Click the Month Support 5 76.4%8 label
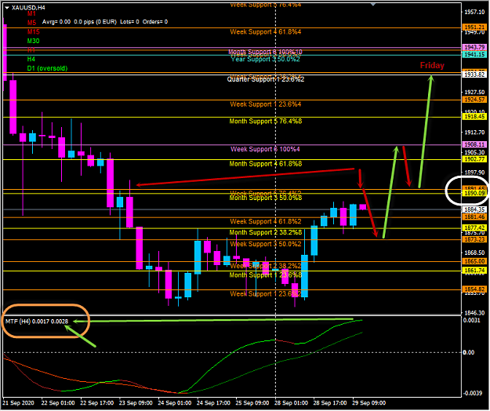The image size is (490, 411). click(266, 122)
